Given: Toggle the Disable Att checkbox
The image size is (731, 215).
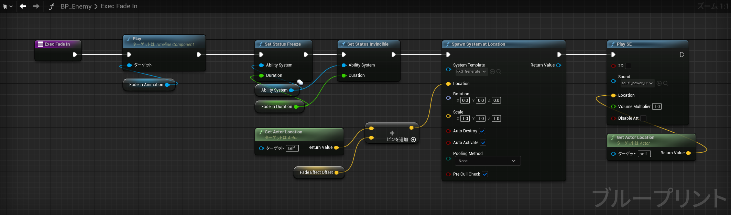Looking at the screenshot, I should pos(643,118).
